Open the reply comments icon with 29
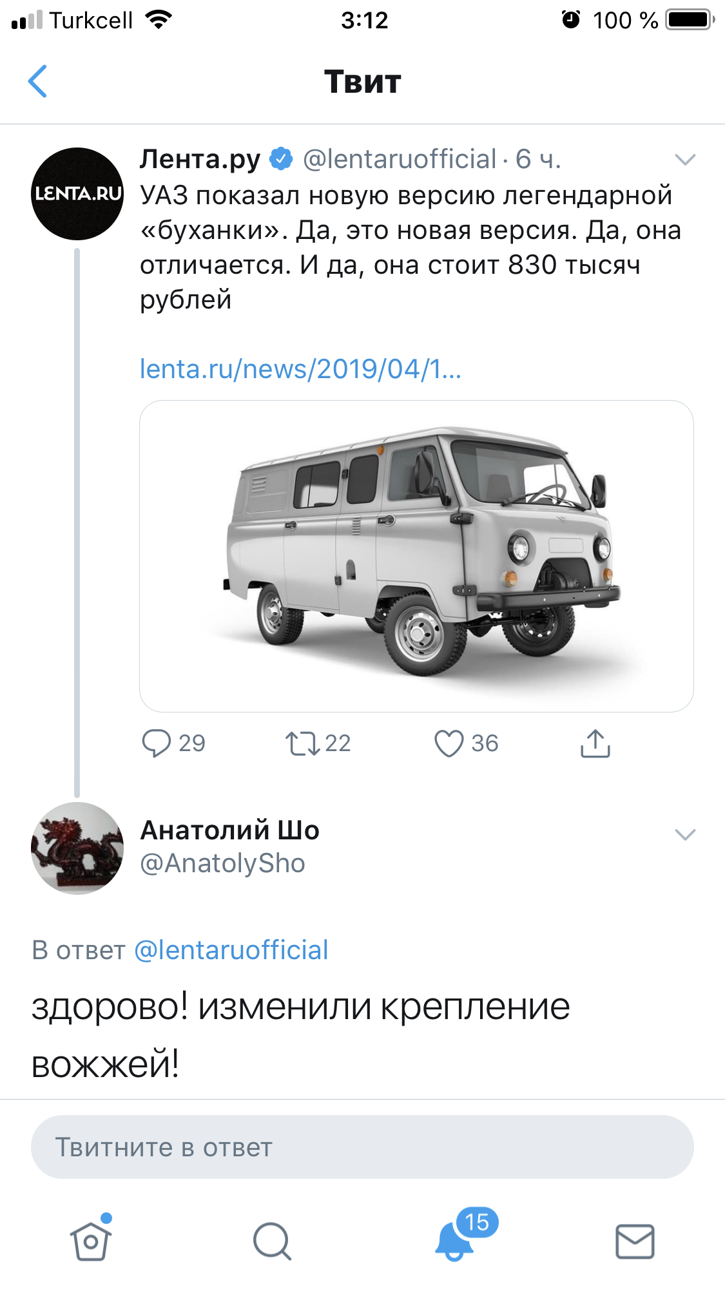The image size is (725, 1289). [x=157, y=743]
